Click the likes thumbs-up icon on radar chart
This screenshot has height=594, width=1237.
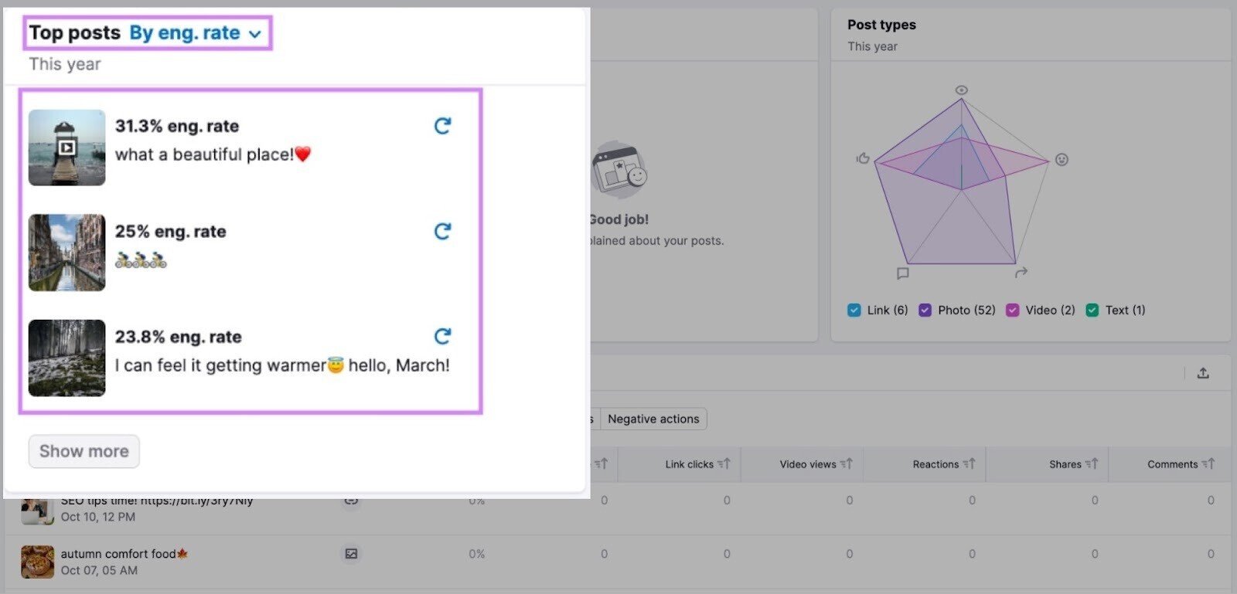[x=863, y=158]
